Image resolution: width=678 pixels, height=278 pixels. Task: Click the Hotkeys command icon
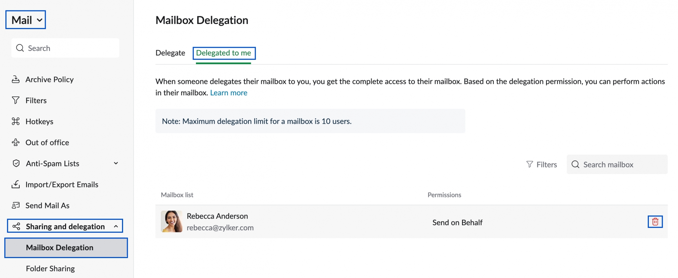tap(16, 121)
